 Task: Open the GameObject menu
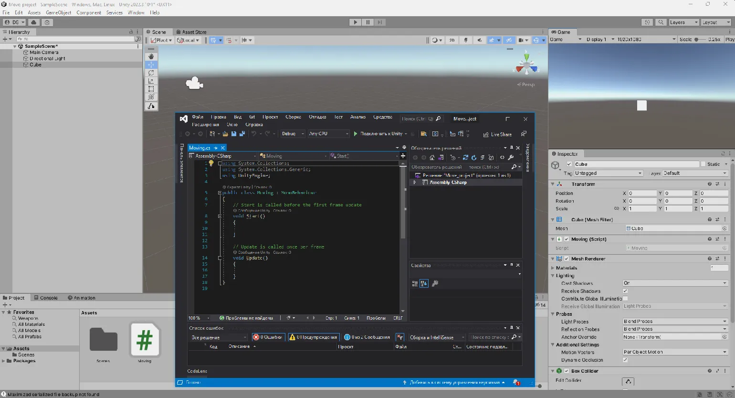[58, 12]
